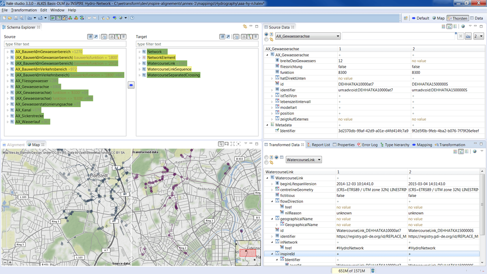487x274 pixels.
Task: Click the load source data icon next to filter field
Action: (x=468, y=36)
